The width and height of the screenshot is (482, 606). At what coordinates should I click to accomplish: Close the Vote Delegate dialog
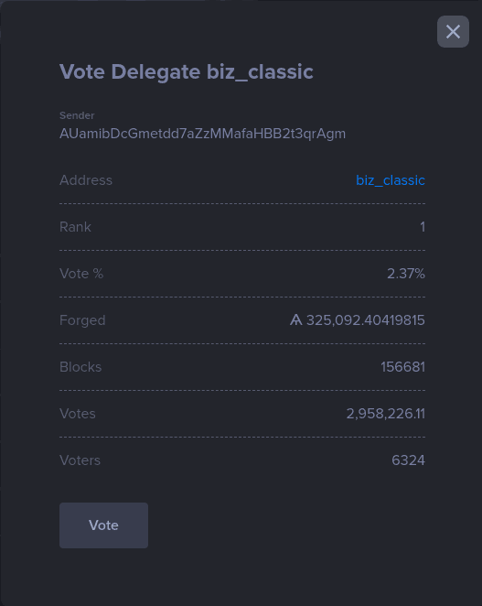pyautogui.click(x=453, y=32)
